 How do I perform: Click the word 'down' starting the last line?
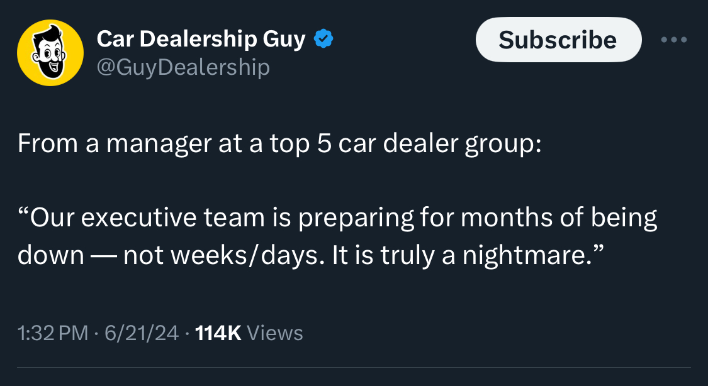coord(50,256)
